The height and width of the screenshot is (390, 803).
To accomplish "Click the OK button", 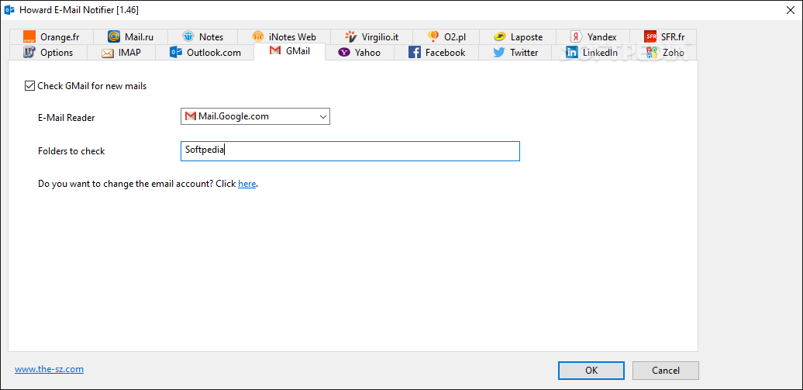I will click(x=591, y=370).
